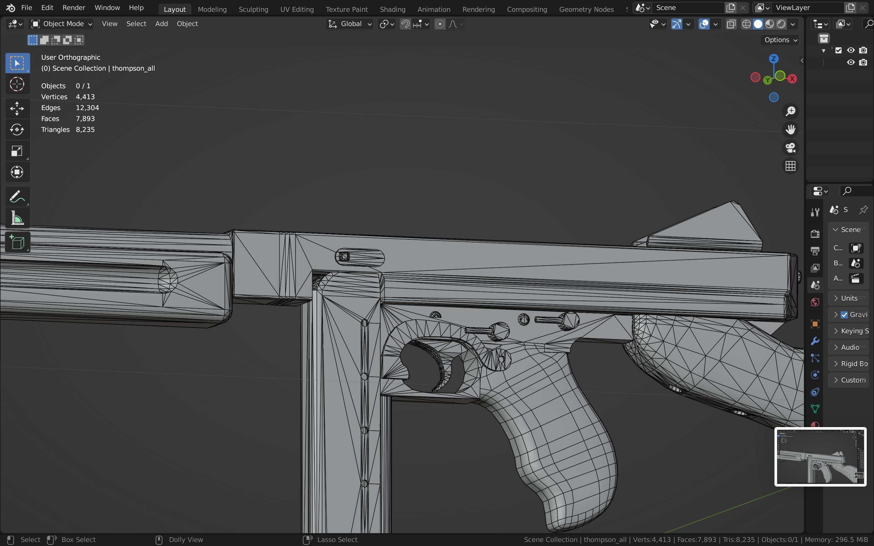
Task: Activate the Rotate tool
Action: 17,130
